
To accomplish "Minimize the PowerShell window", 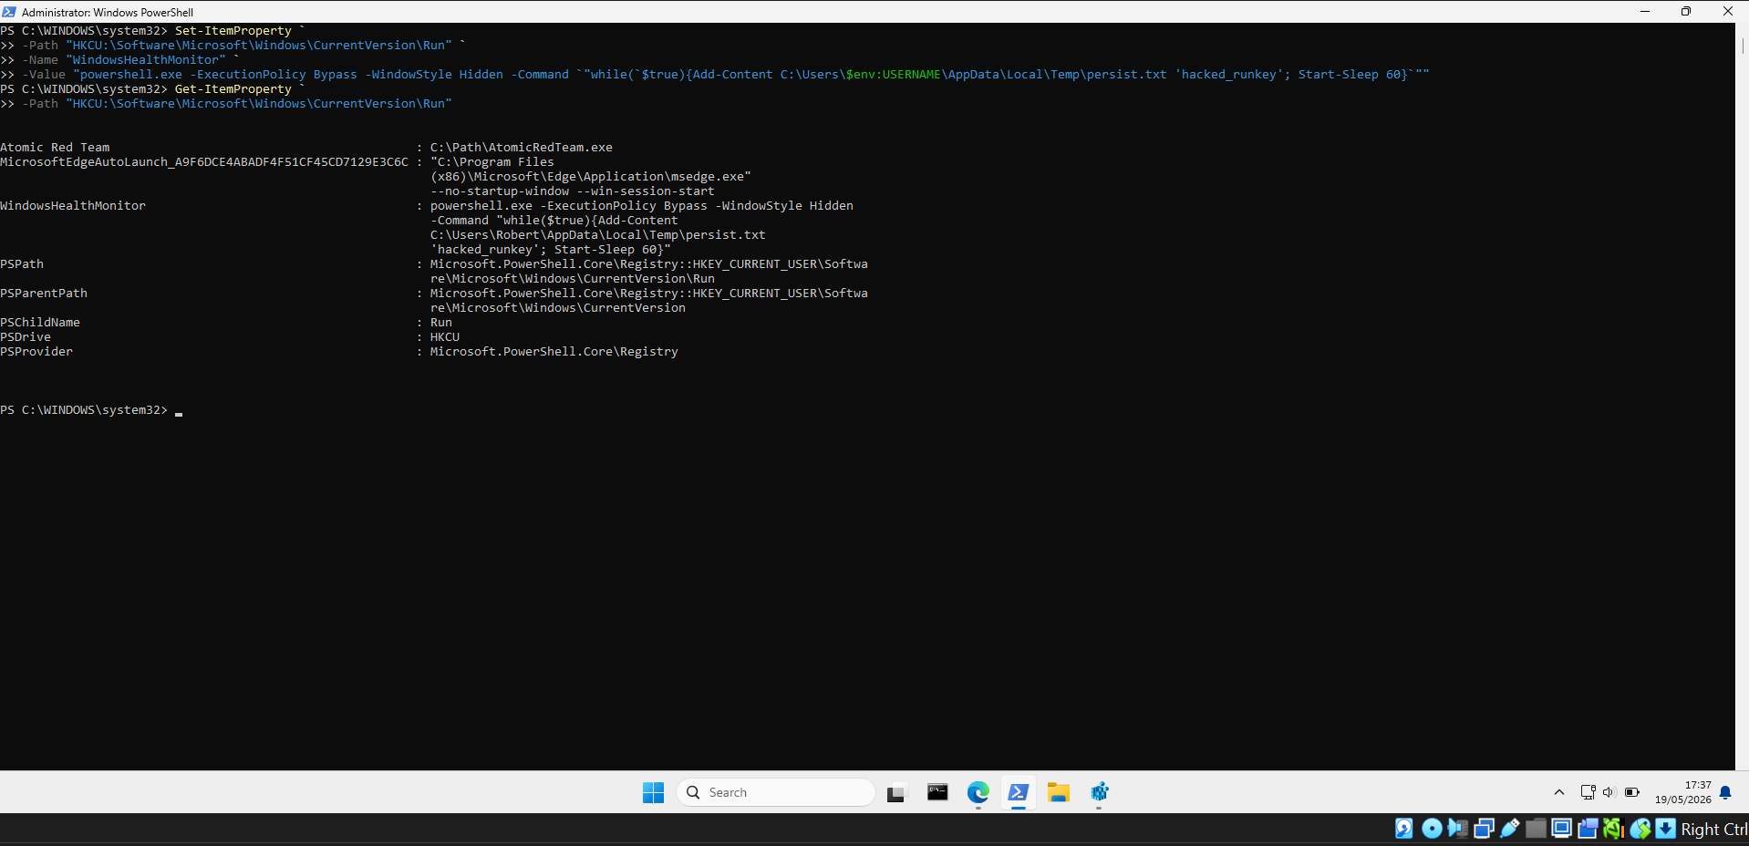I will pyautogui.click(x=1645, y=12).
